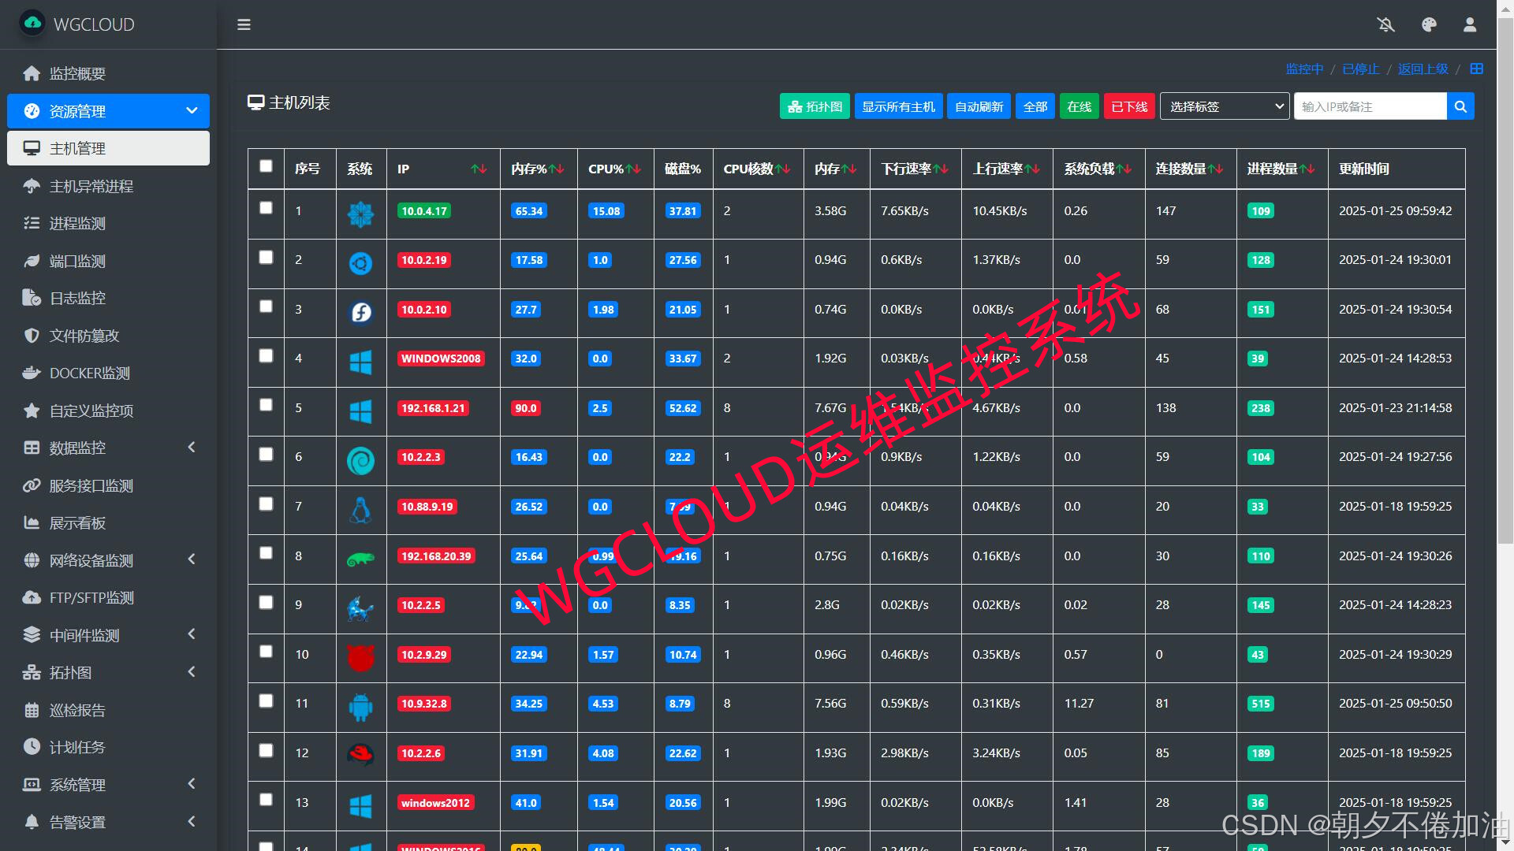1514x851 pixels.
Task: Click the IP or remark search field
Action: tap(1370, 106)
